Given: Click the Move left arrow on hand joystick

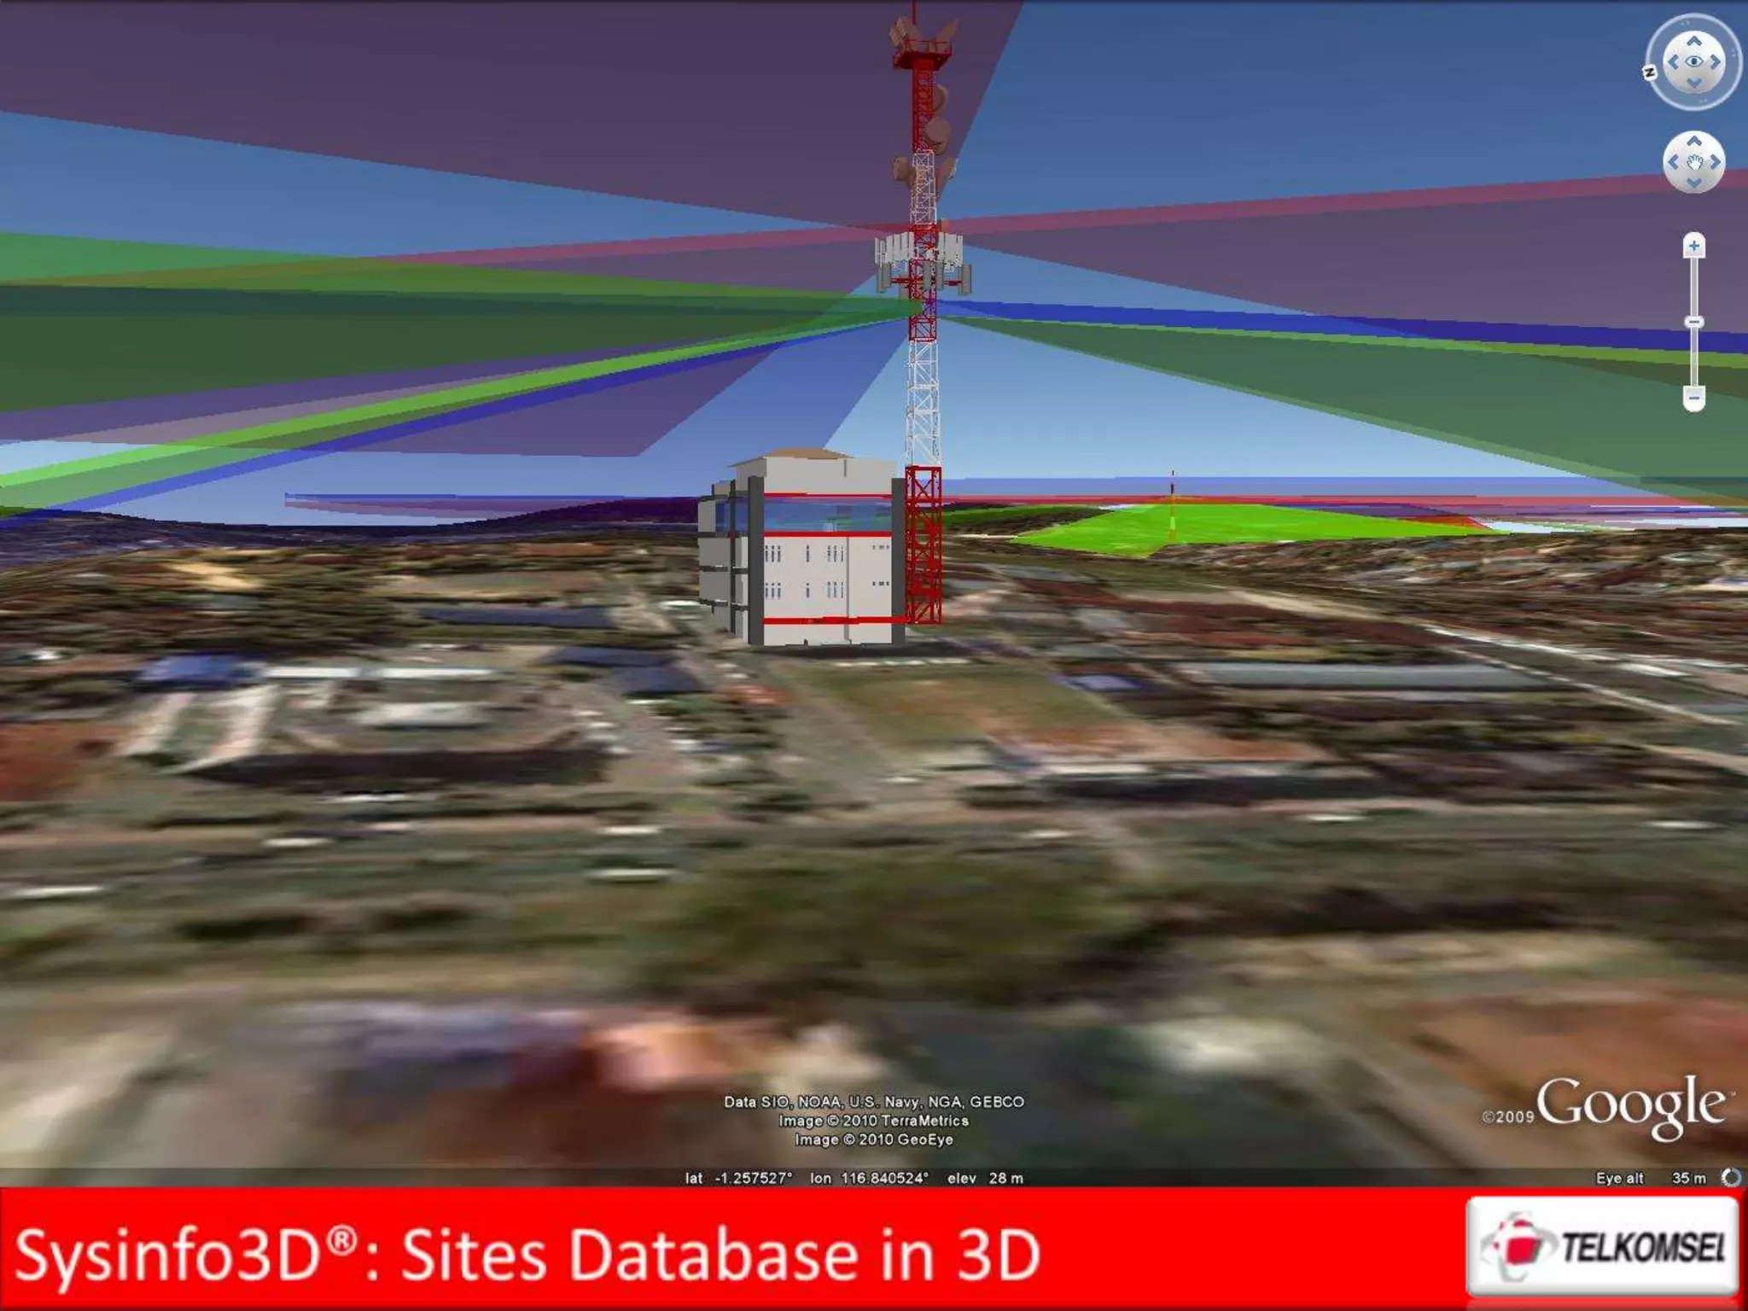Looking at the screenshot, I should pyautogui.click(x=1674, y=162).
